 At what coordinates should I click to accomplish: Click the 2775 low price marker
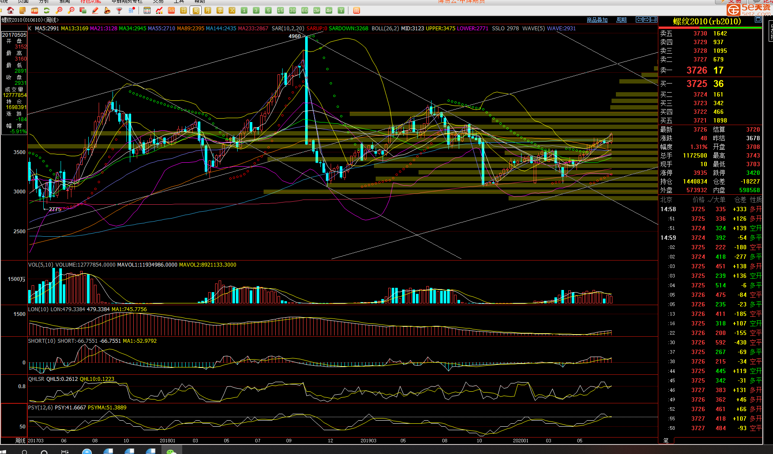[55, 209]
